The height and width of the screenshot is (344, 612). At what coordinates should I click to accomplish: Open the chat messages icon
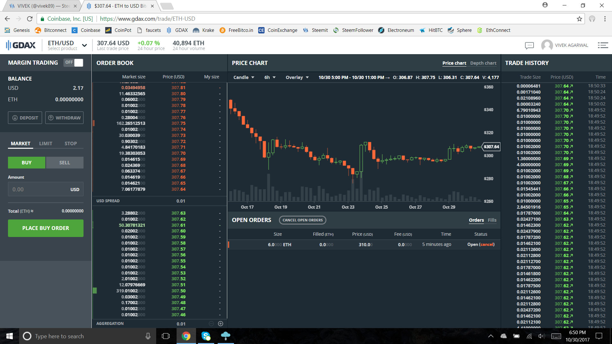[529, 45]
